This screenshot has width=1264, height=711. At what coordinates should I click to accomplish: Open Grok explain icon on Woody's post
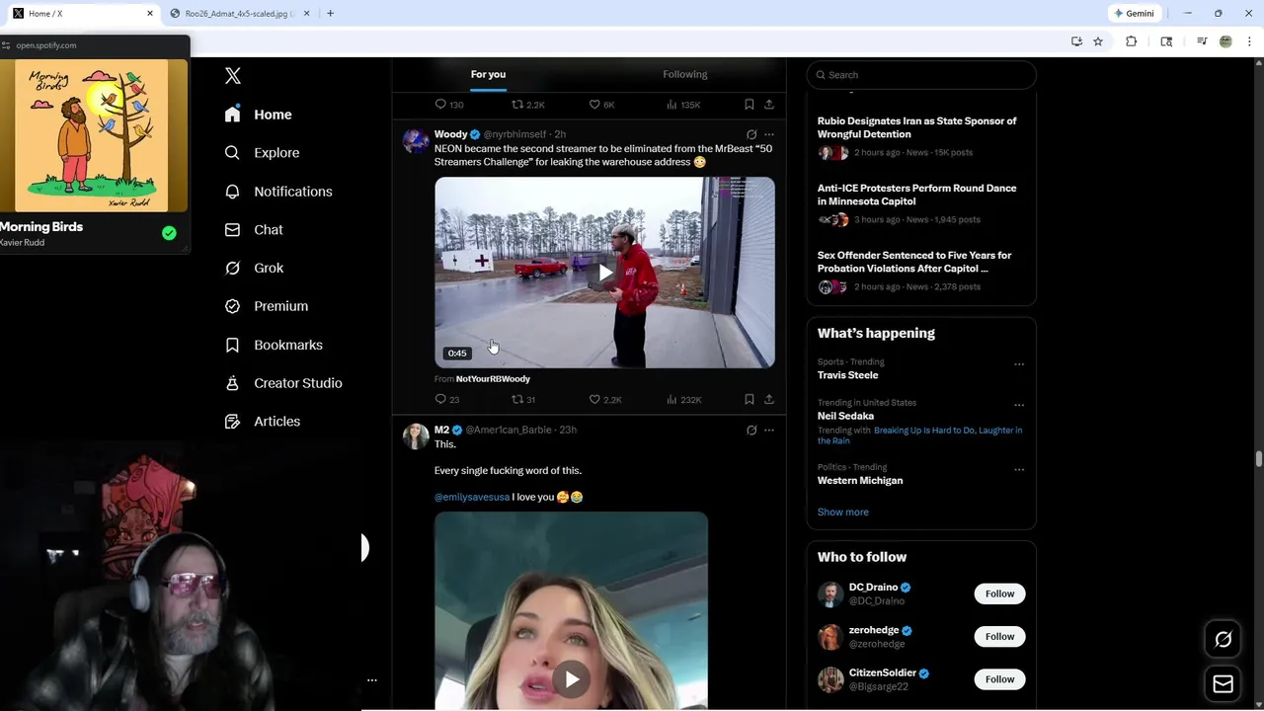pos(751,134)
